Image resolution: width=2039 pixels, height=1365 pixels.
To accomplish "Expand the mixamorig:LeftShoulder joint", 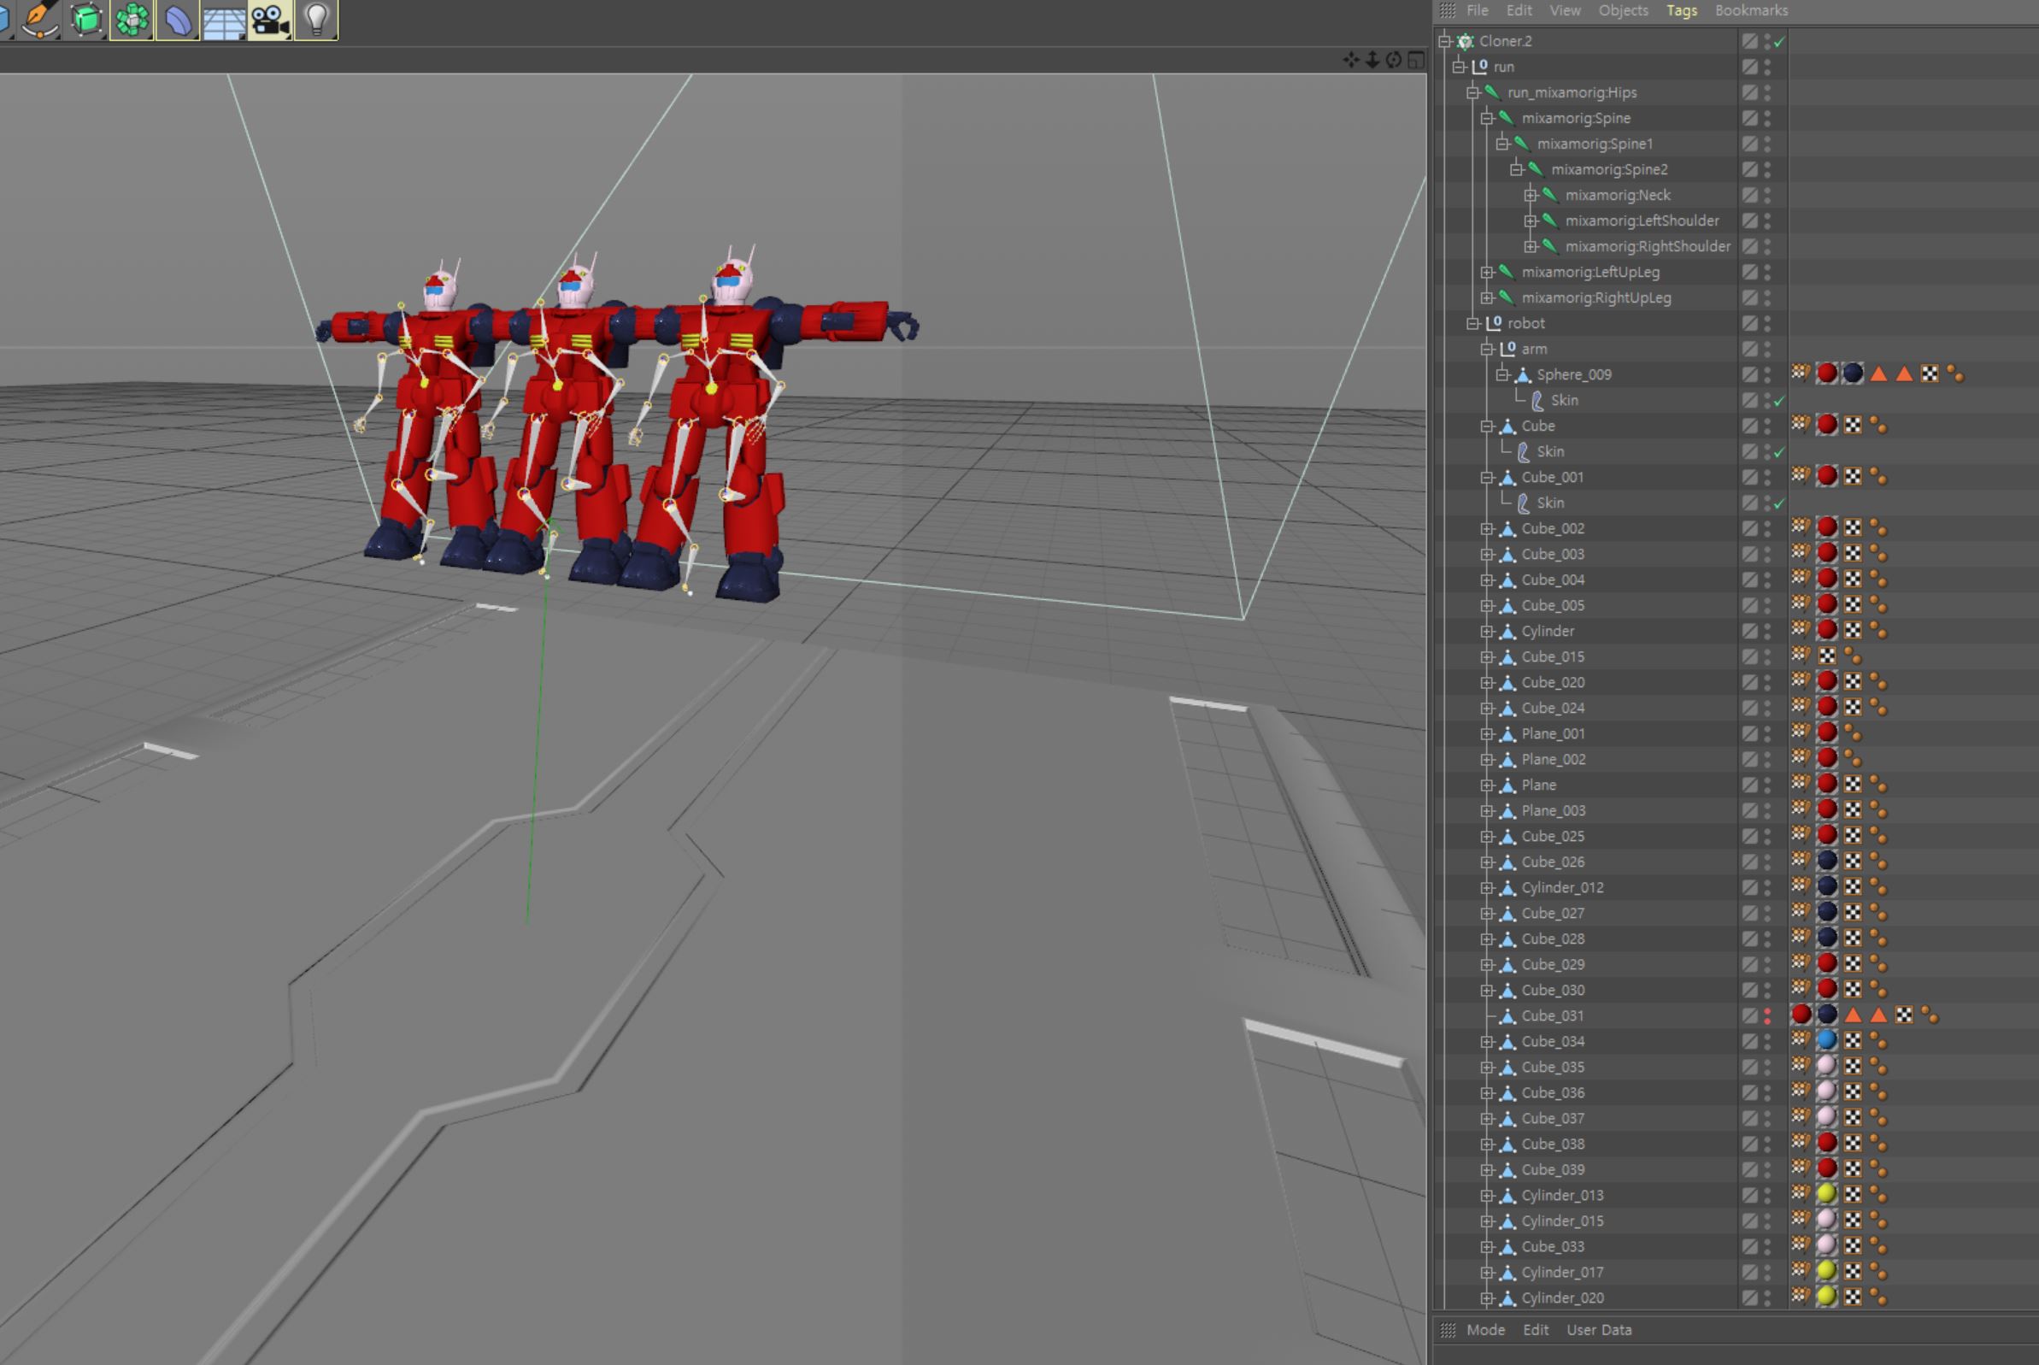I will [1531, 221].
